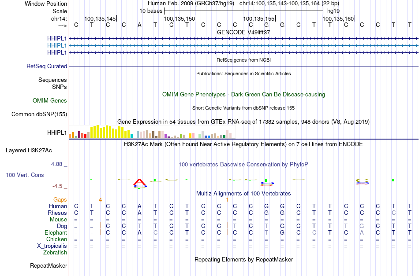Click the 'Scale' label
Image resolution: width=419 pixels, height=276 pixels.
tap(60, 11)
